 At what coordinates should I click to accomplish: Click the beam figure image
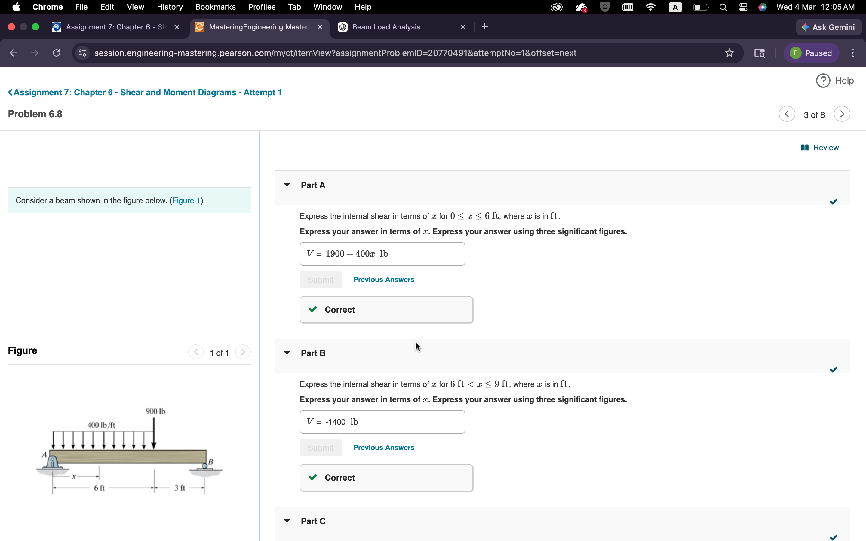coord(129,451)
